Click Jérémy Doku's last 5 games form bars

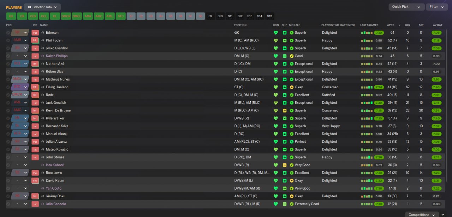367,196
